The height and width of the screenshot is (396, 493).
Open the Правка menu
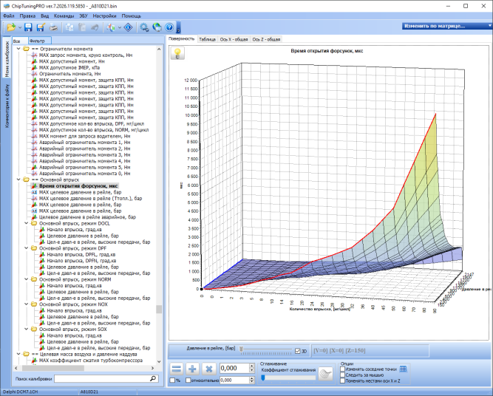coord(27,16)
